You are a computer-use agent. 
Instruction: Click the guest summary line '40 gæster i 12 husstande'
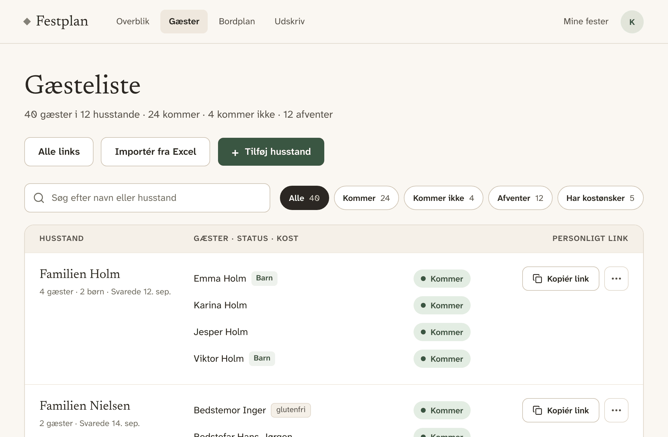point(82,114)
